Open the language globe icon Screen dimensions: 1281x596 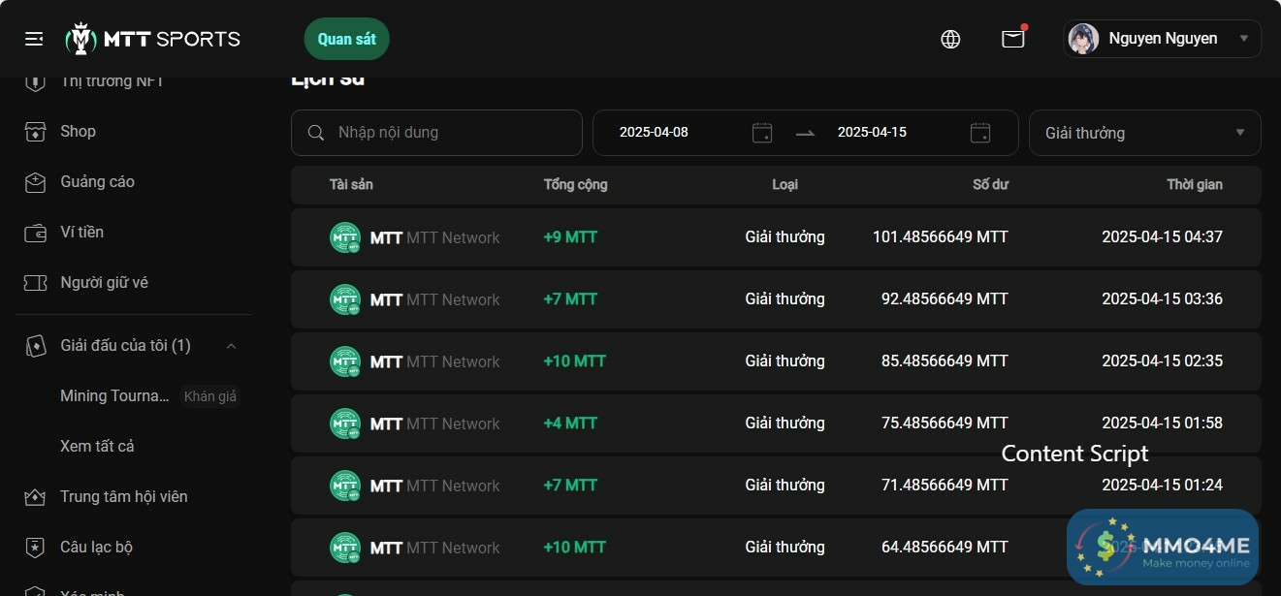click(x=950, y=39)
